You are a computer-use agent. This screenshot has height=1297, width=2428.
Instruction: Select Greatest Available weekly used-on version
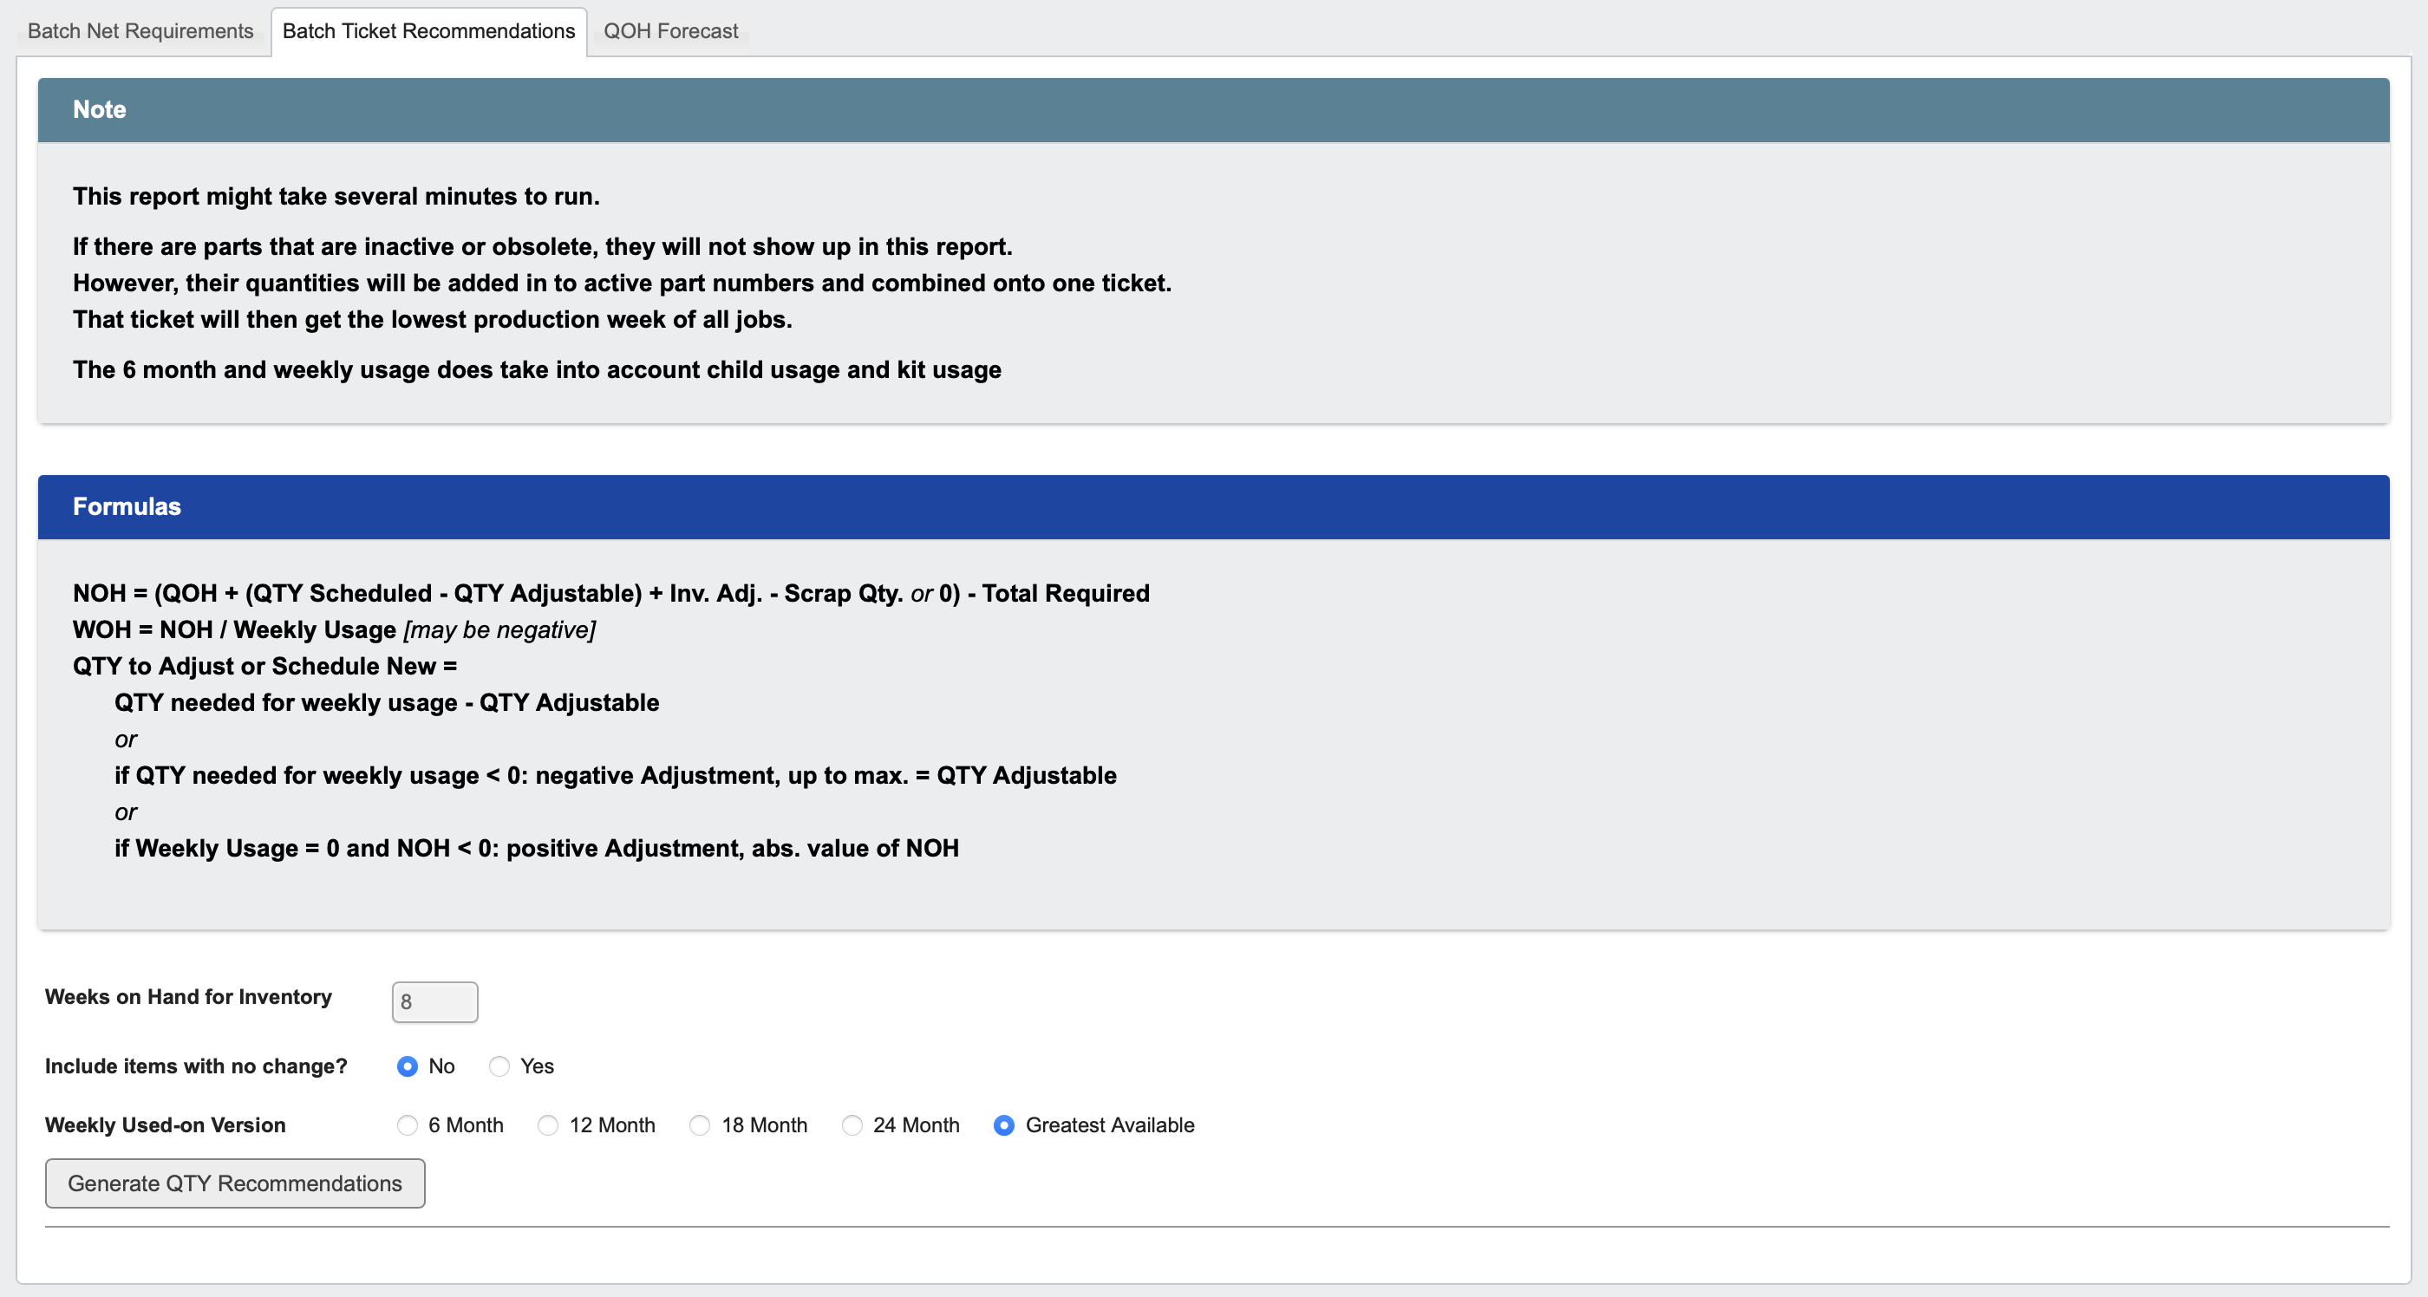tap(1004, 1124)
